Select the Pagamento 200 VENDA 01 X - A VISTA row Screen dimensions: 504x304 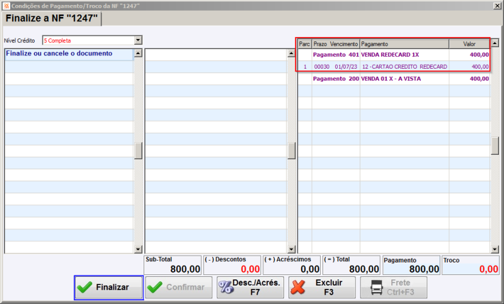pyautogui.click(x=394, y=79)
